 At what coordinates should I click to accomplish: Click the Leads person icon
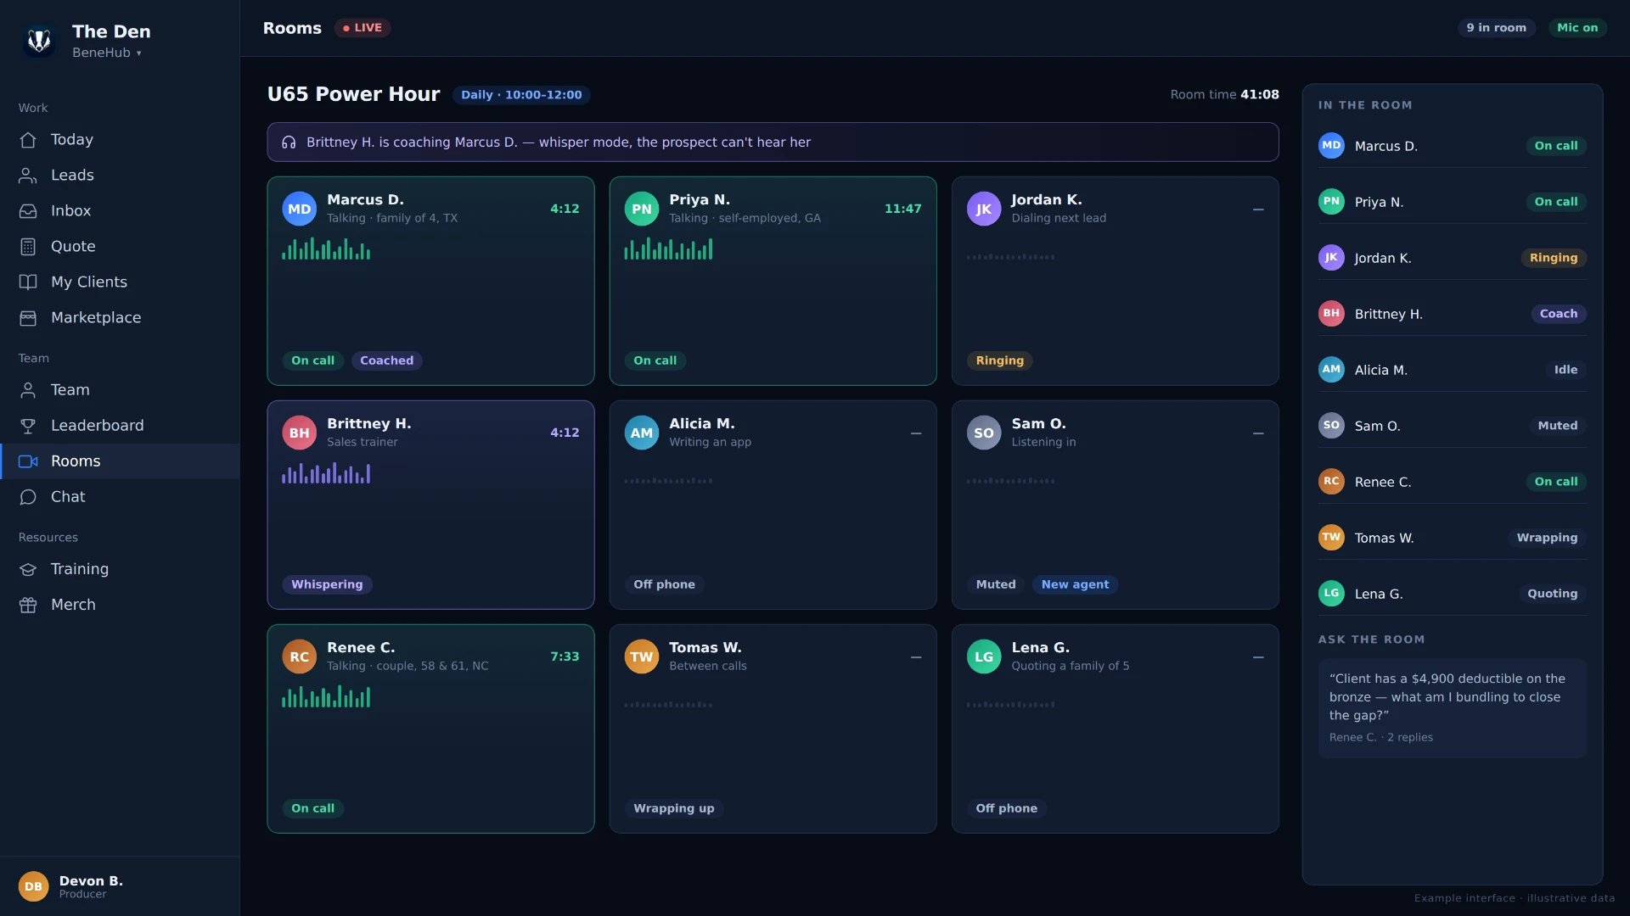[28, 176]
